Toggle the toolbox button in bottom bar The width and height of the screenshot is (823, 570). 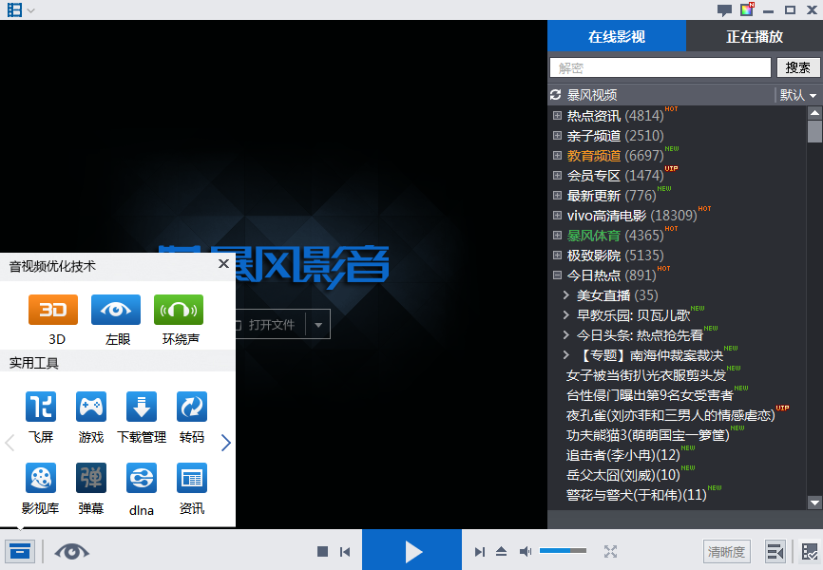pyautogui.click(x=18, y=551)
